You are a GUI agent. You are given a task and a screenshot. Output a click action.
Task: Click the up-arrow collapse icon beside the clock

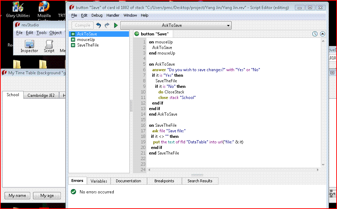322,34
